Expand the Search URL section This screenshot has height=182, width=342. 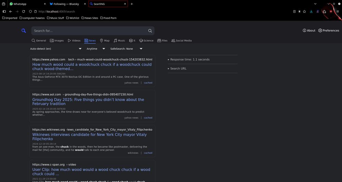click(177, 69)
